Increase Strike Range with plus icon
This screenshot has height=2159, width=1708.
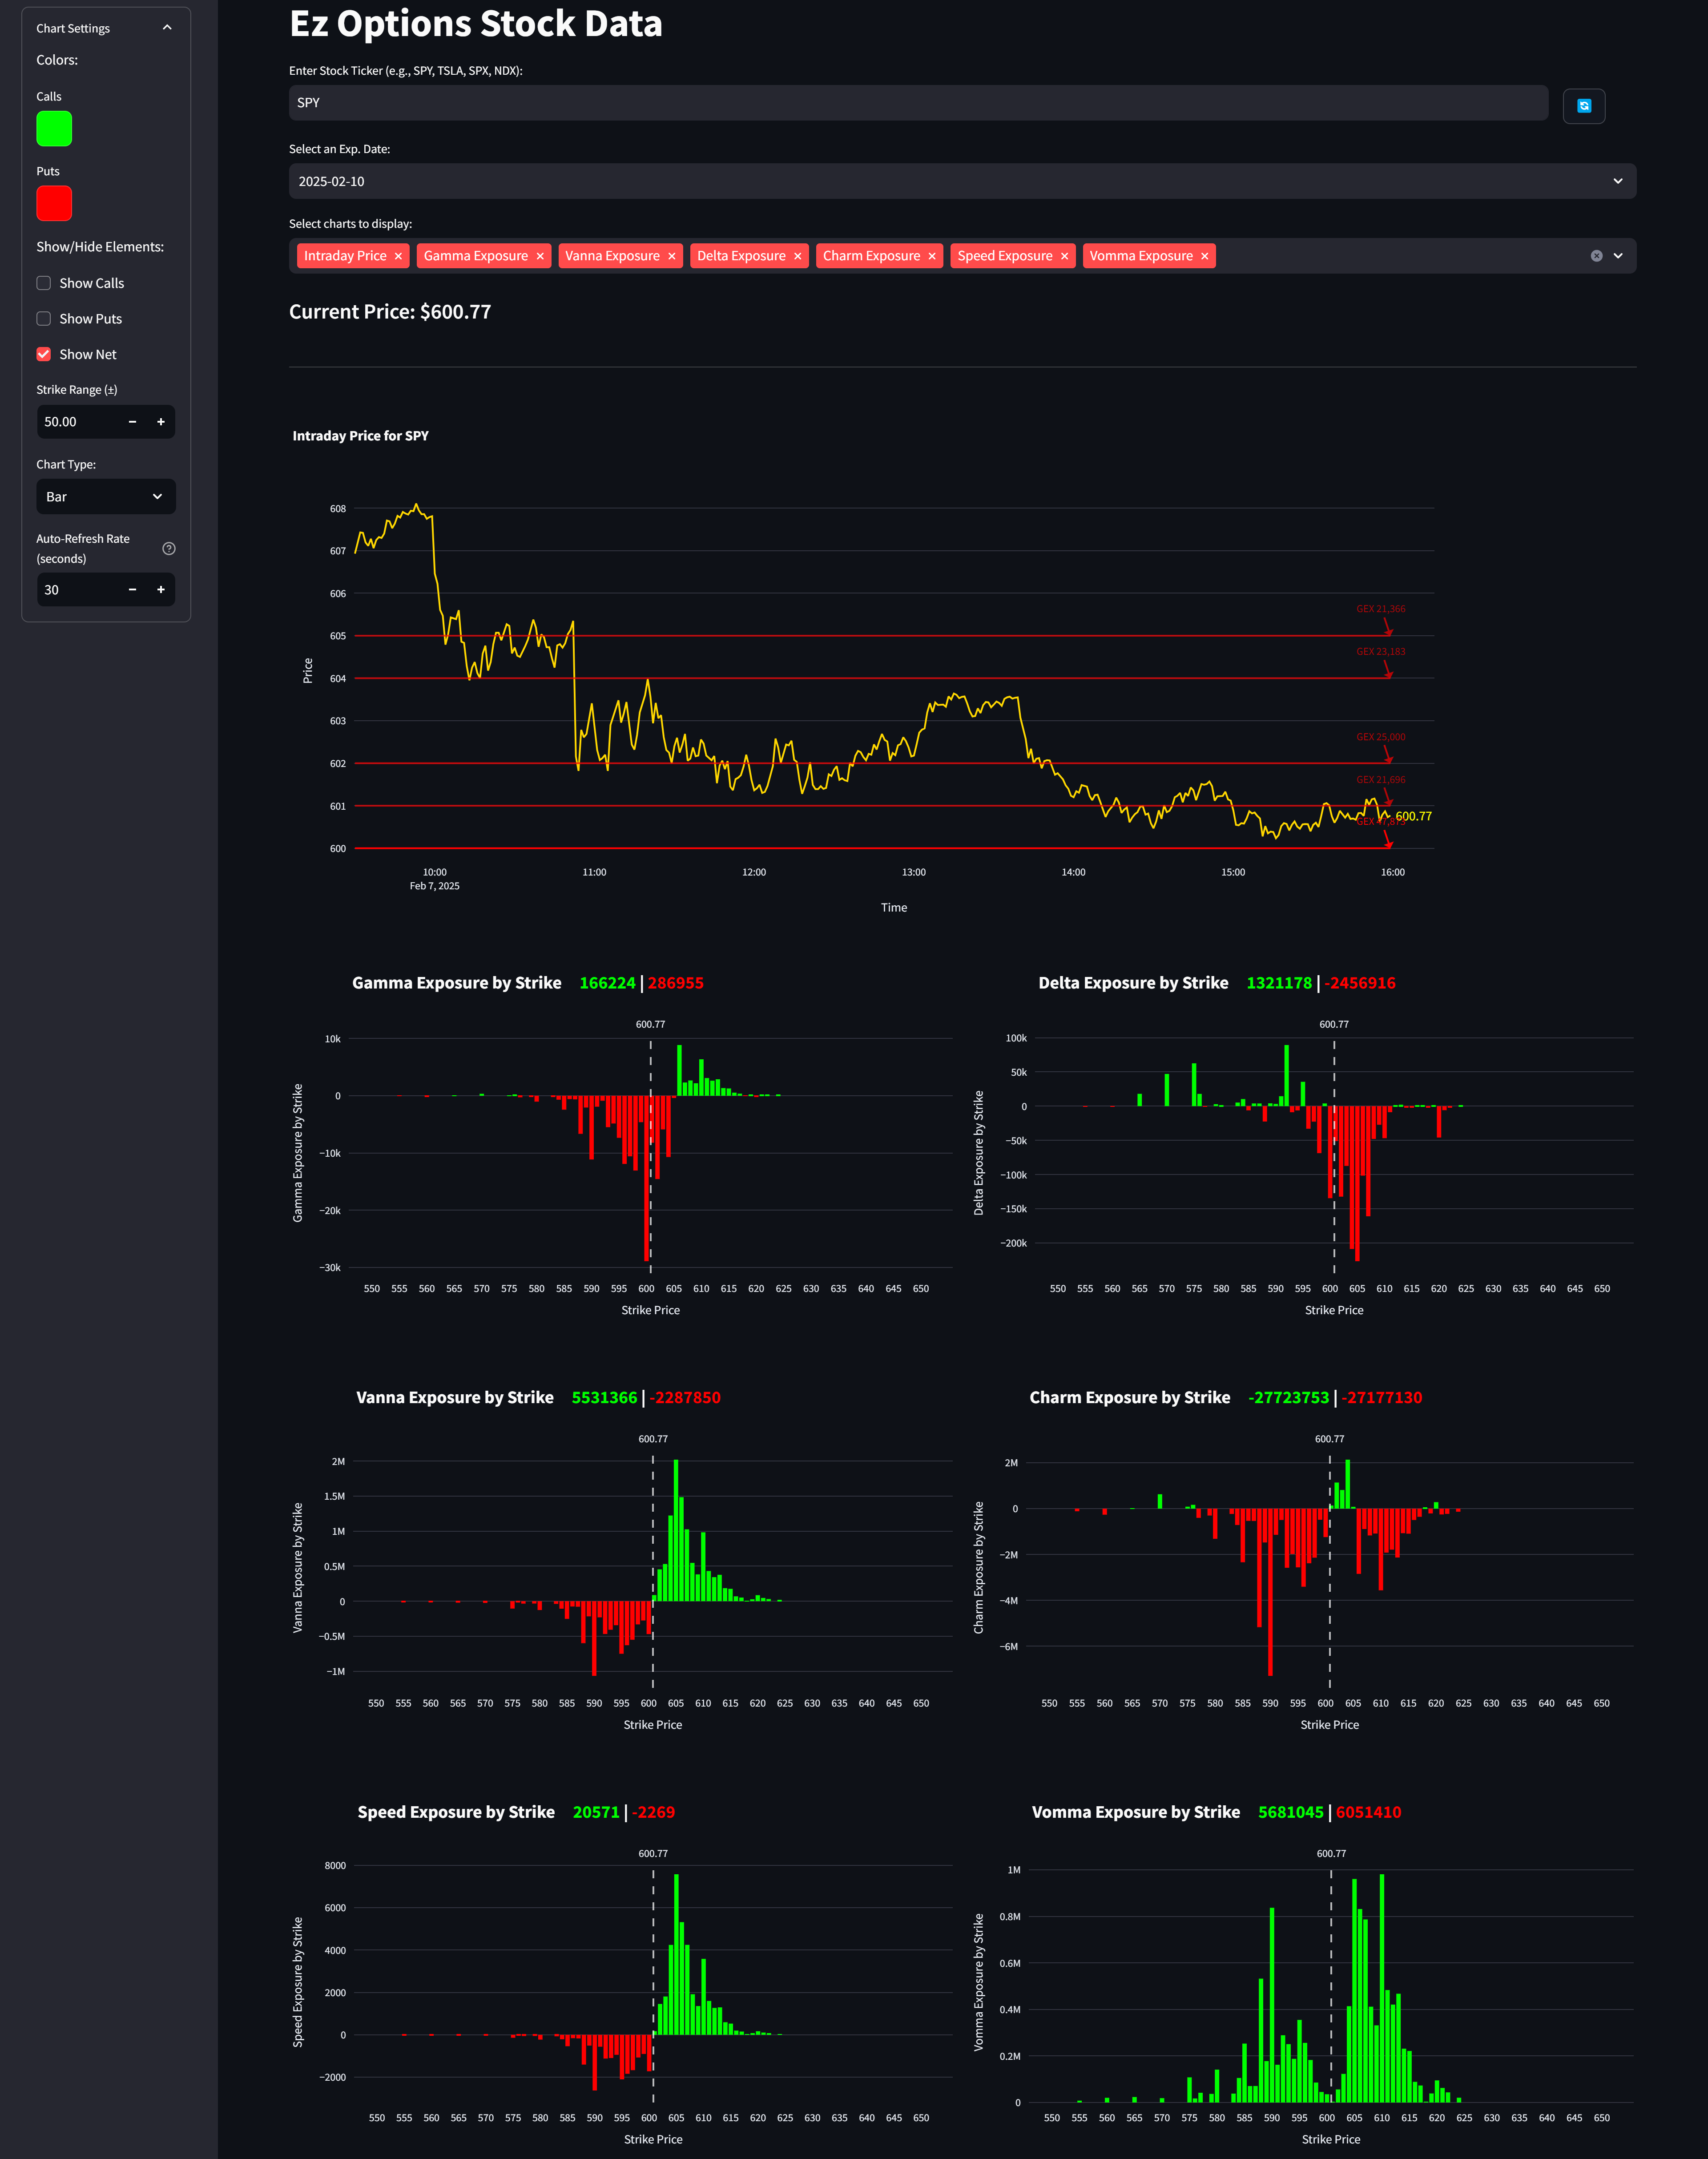[x=161, y=422]
